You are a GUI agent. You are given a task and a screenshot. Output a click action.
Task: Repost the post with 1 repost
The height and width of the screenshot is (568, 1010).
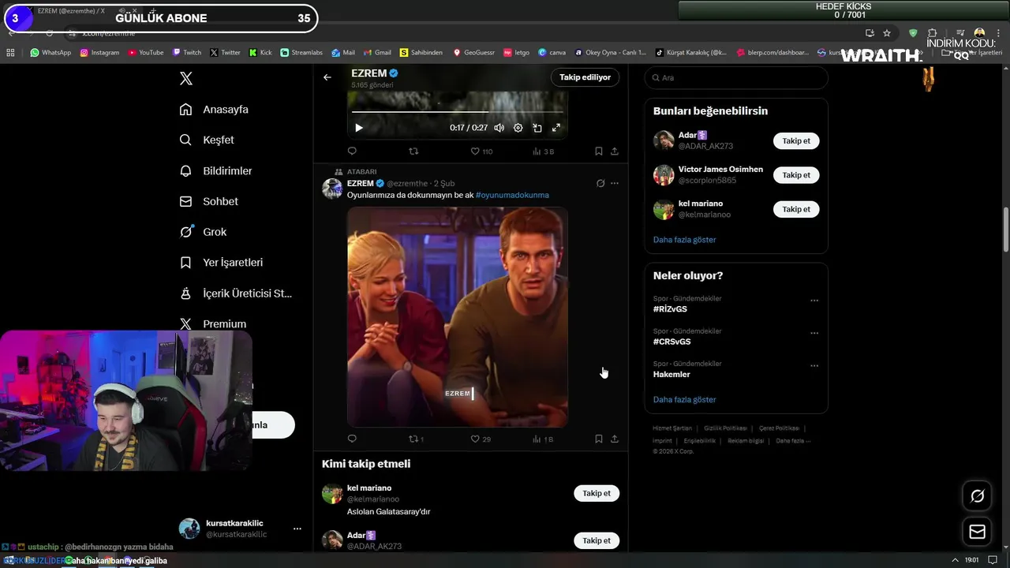[x=416, y=439]
